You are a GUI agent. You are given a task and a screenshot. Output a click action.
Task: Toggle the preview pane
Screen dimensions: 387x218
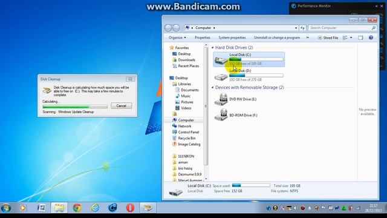click(360, 38)
